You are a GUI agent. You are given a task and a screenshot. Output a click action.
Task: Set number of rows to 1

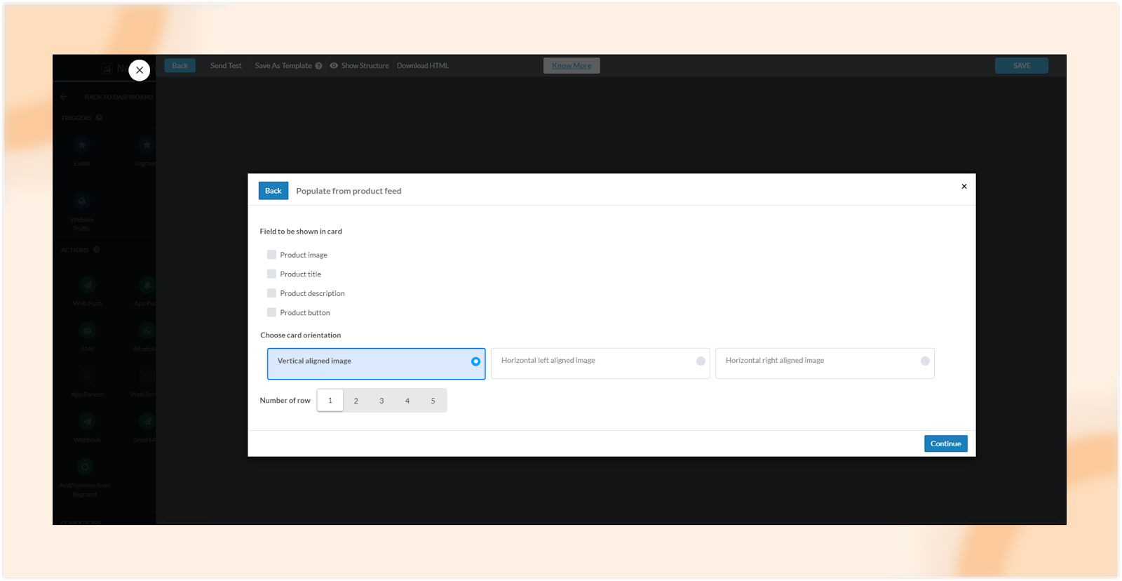[330, 400]
